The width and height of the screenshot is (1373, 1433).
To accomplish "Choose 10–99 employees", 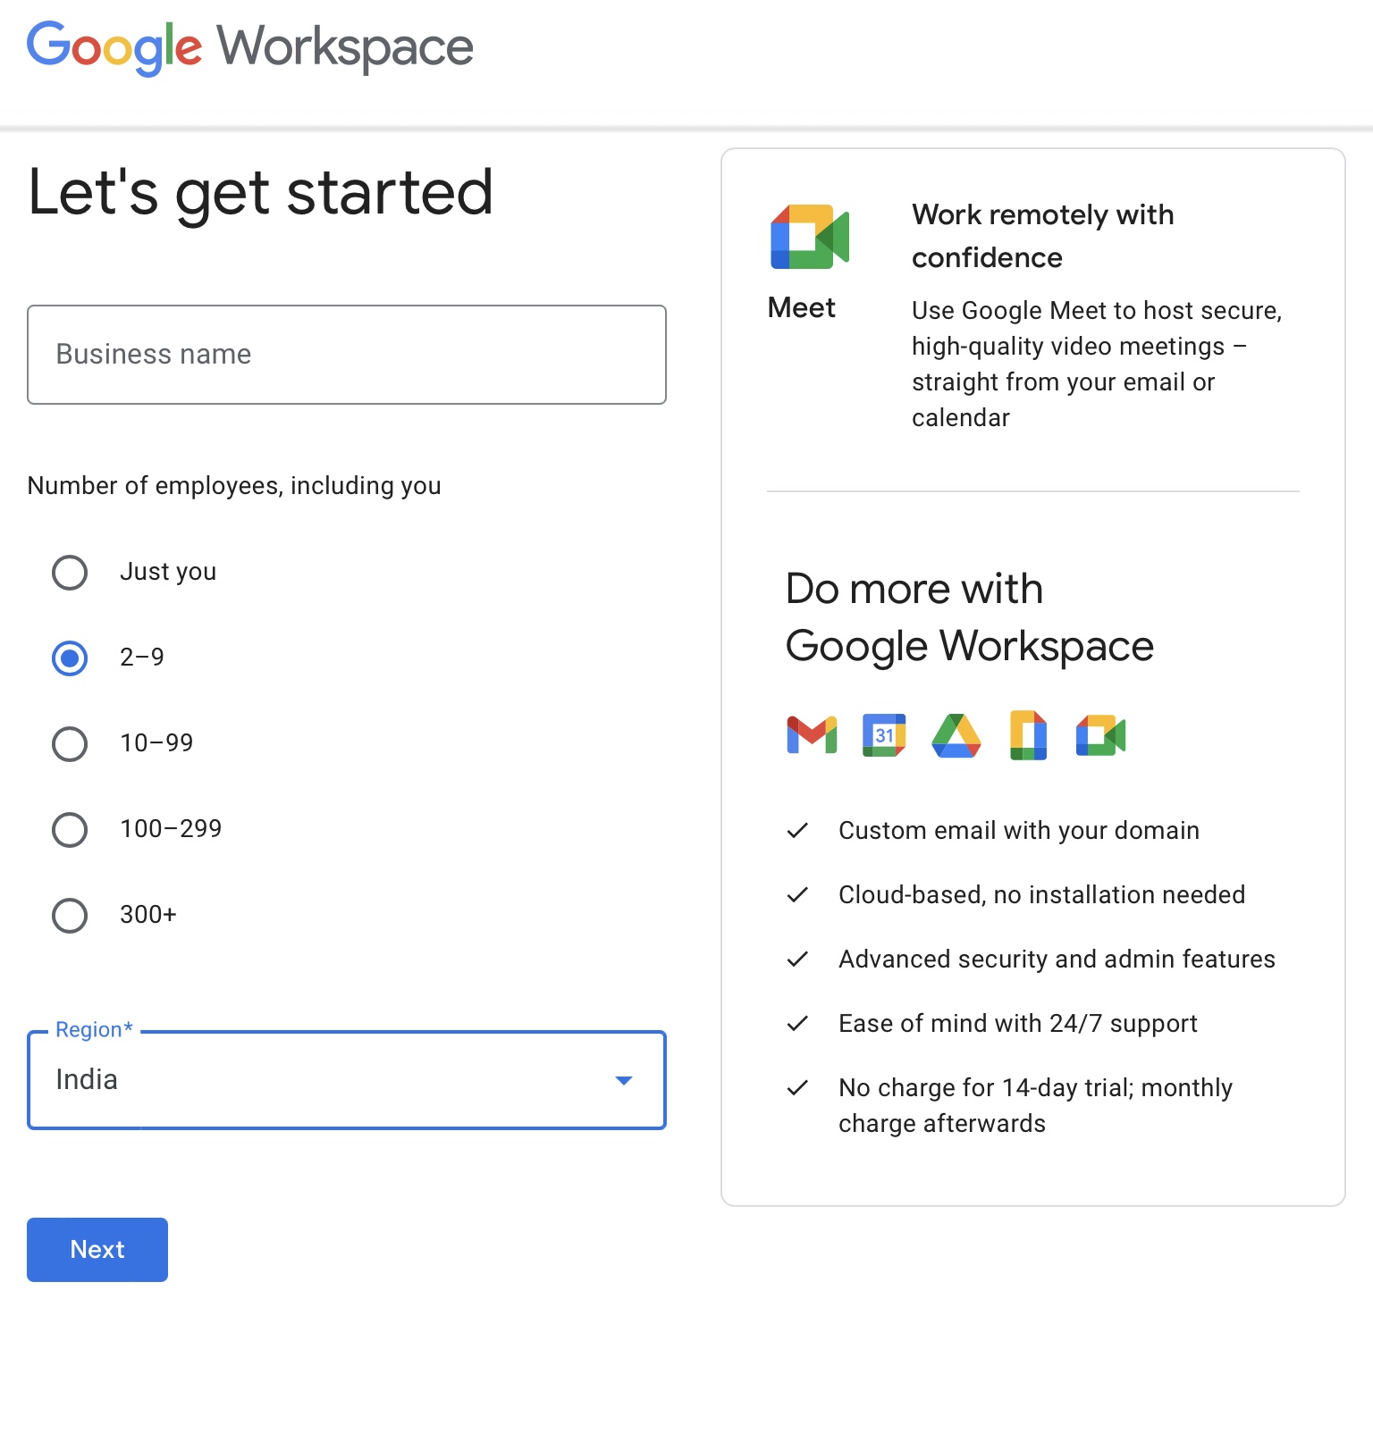I will (69, 744).
